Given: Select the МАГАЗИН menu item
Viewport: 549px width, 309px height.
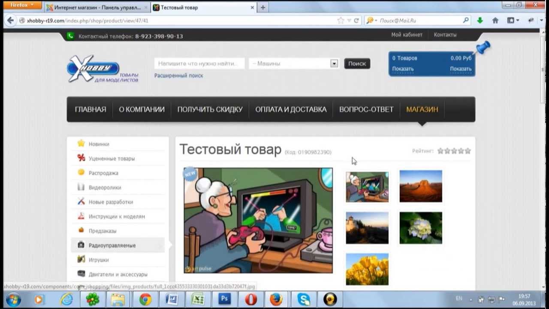Looking at the screenshot, I should (422, 109).
